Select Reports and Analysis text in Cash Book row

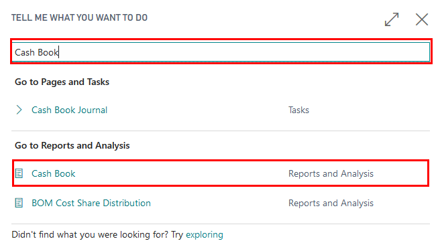pos(331,173)
